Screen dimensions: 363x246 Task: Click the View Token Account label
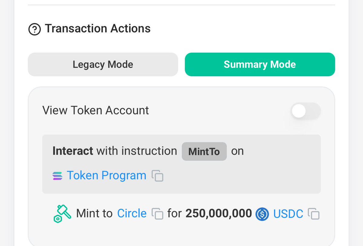96,110
